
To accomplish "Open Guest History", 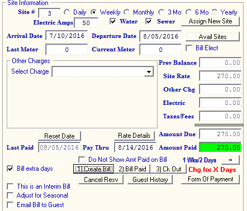I will (x=150, y=180).
